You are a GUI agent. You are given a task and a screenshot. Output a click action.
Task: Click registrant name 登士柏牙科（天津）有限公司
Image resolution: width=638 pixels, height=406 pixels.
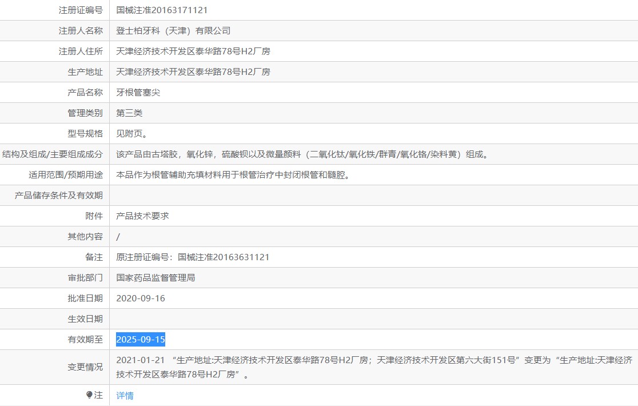pyautogui.click(x=173, y=31)
